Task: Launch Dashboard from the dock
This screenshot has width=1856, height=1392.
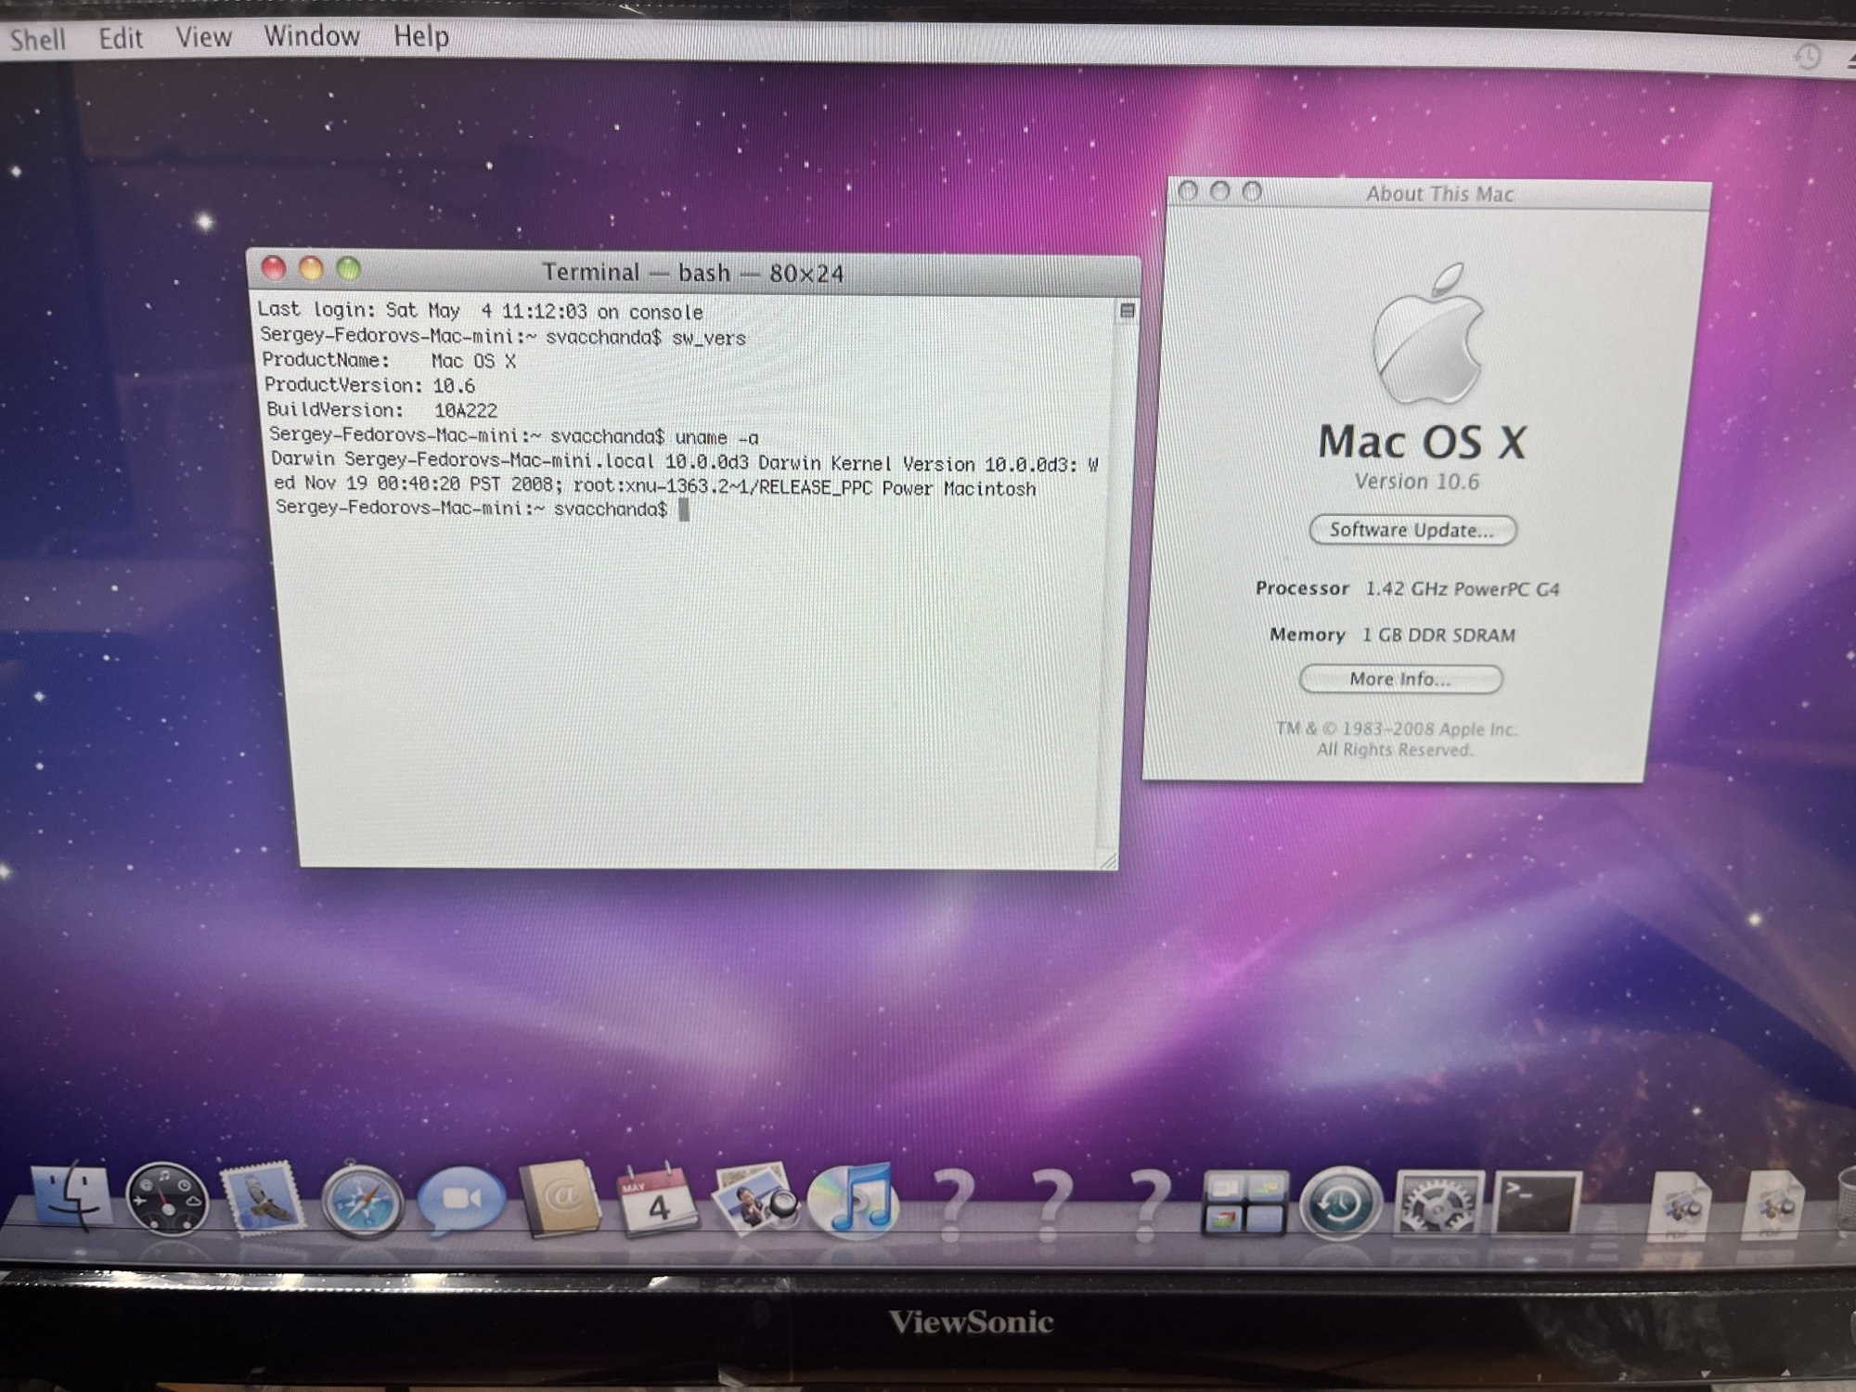Action: [167, 1200]
